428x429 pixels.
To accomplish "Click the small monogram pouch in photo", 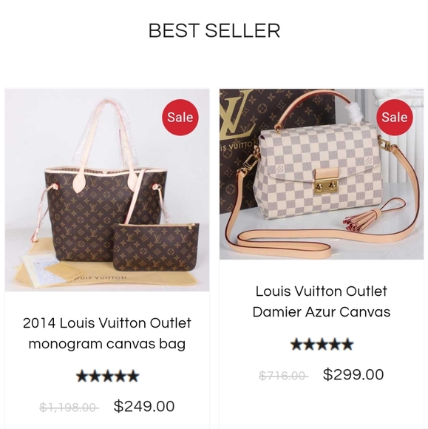I will [x=156, y=247].
